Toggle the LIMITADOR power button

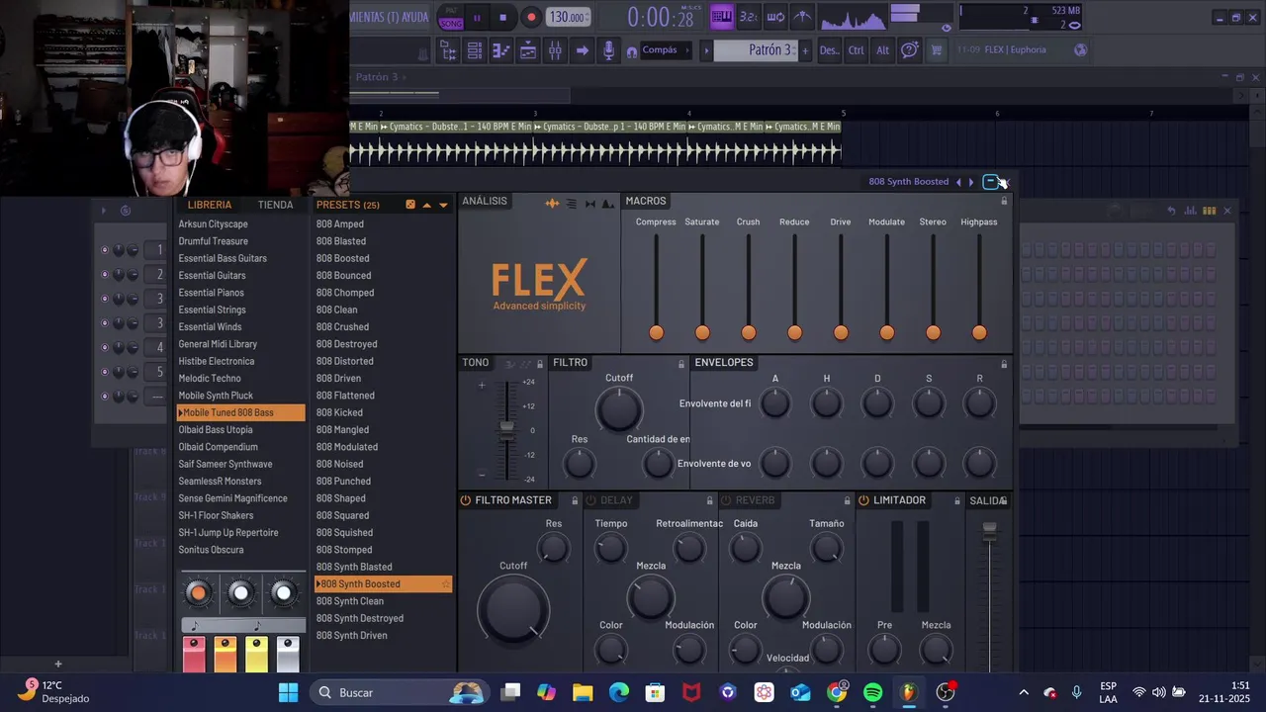click(863, 500)
